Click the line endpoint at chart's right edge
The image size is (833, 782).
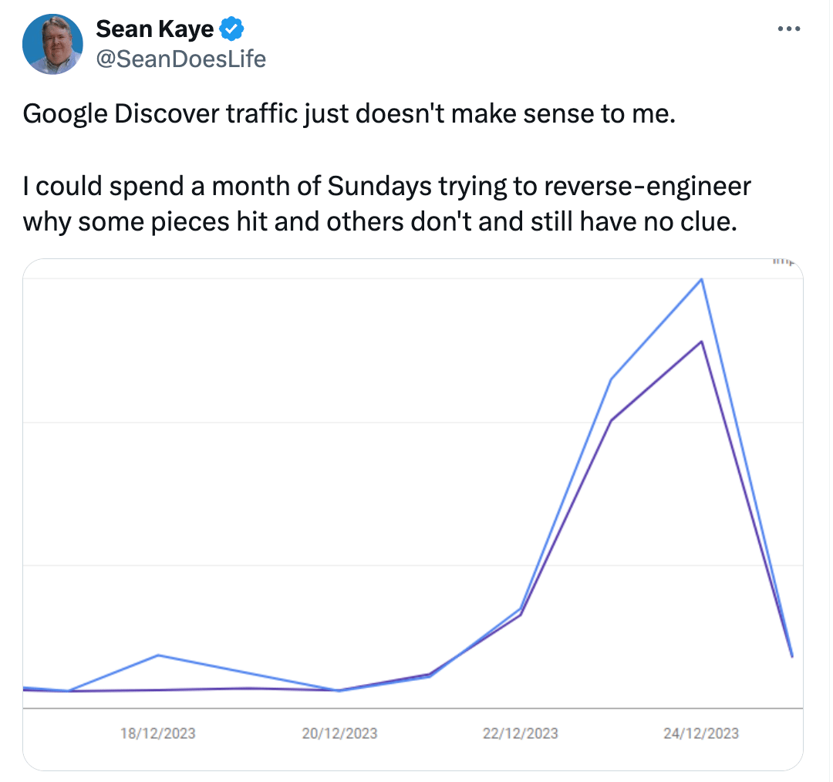point(792,656)
